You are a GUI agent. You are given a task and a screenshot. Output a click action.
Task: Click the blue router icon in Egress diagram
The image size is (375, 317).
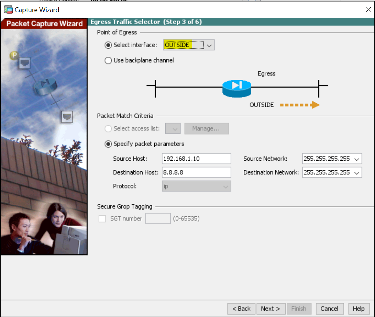click(236, 88)
